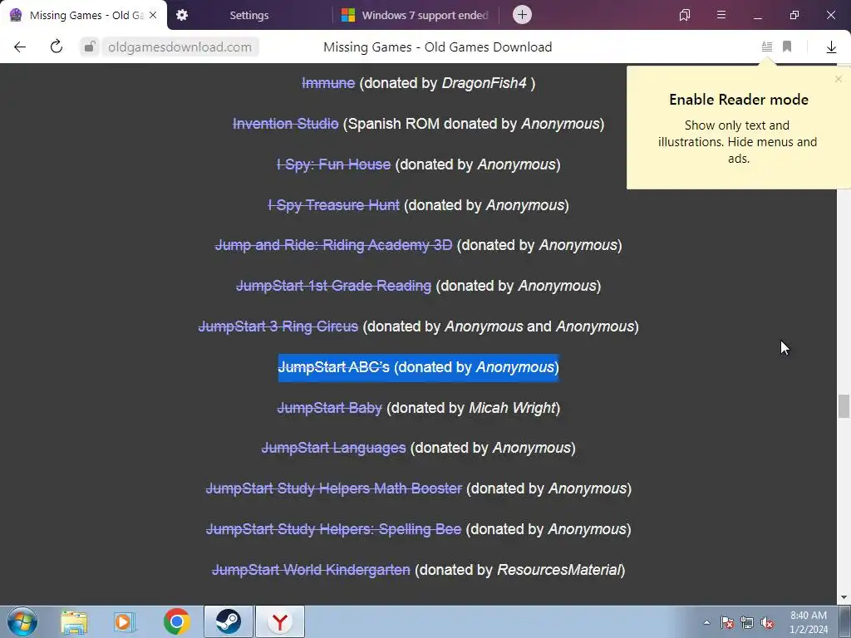The height and width of the screenshot is (638, 851).
Task: Open the Immune game link
Action: click(328, 83)
